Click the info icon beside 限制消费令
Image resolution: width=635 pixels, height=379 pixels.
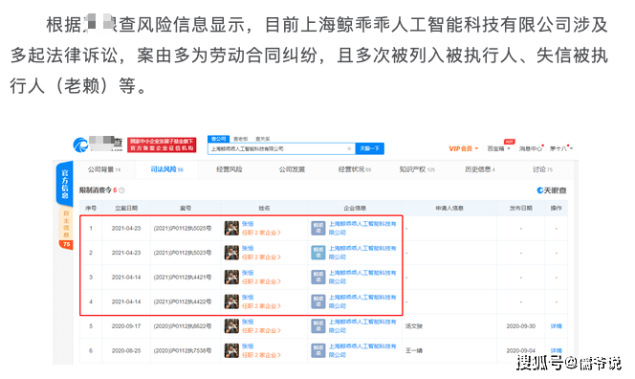tap(121, 190)
